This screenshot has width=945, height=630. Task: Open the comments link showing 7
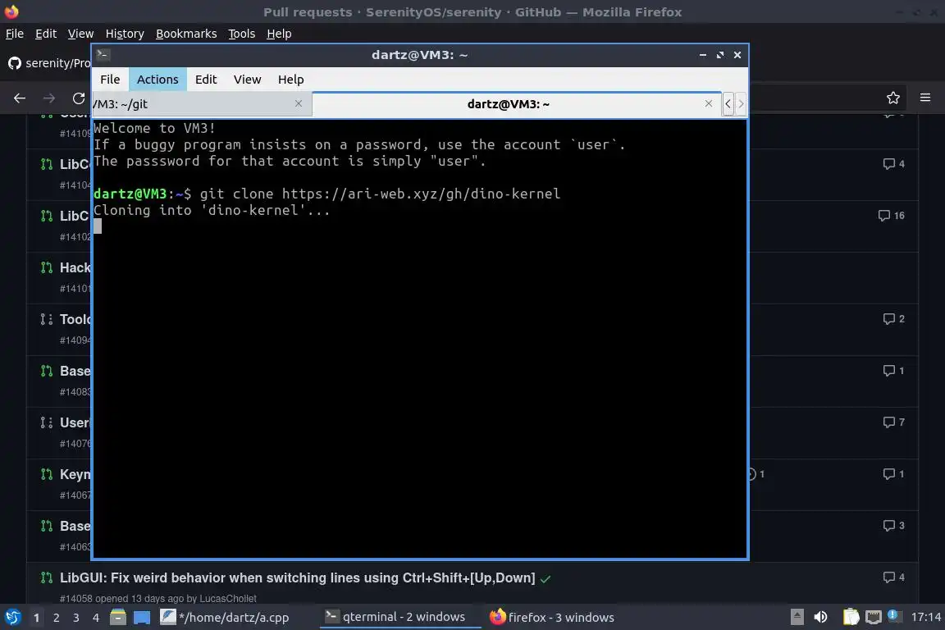pyautogui.click(x=894, y=422)
